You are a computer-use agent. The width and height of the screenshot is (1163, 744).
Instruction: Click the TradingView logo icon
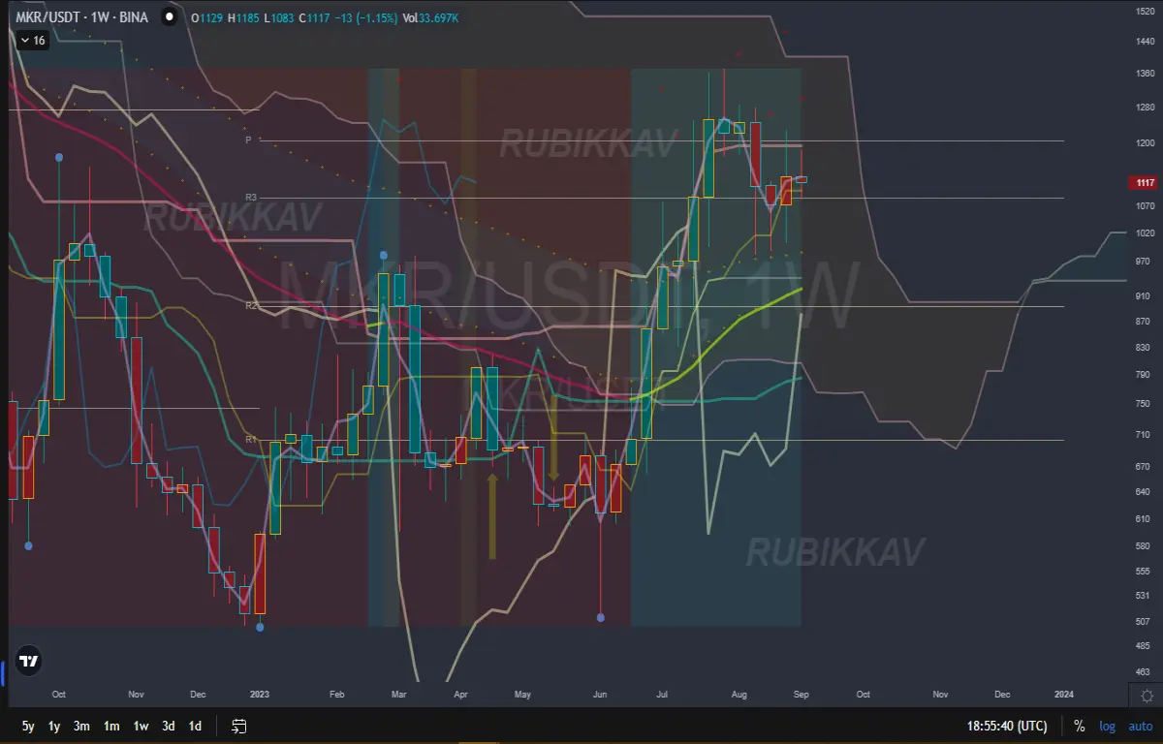(x=29, y=662)
